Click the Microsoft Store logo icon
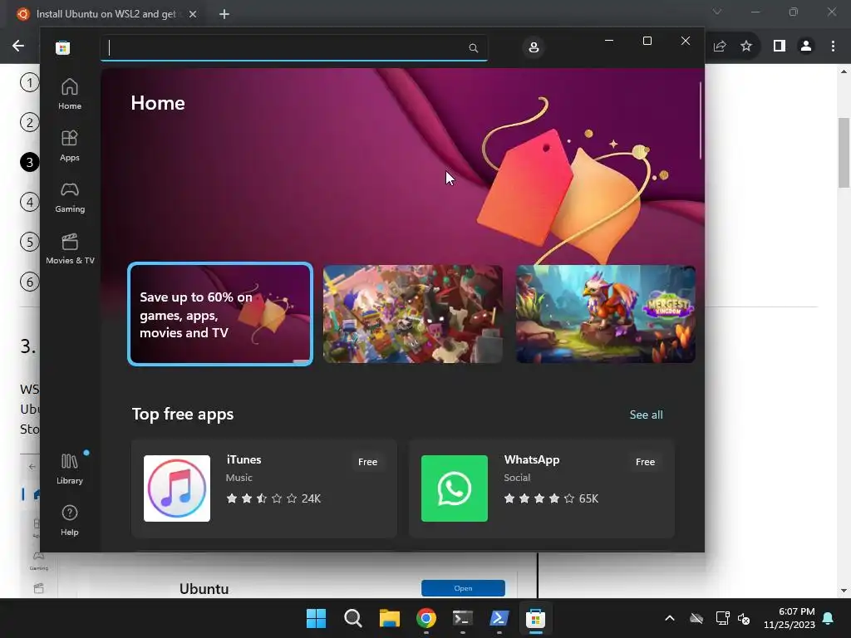 point(62,47)
